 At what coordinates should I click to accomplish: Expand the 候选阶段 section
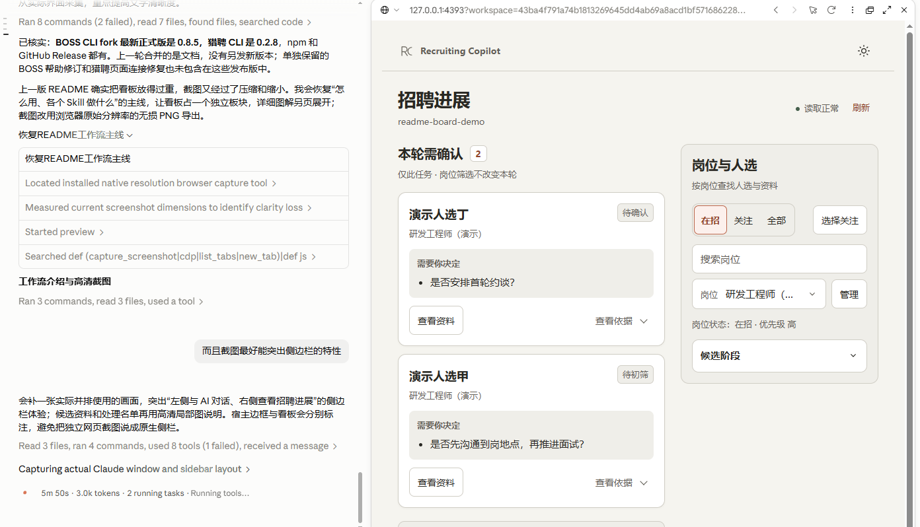tap(779, 355)
